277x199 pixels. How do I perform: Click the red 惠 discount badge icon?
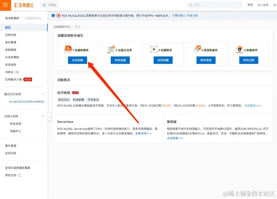[58, 16]
